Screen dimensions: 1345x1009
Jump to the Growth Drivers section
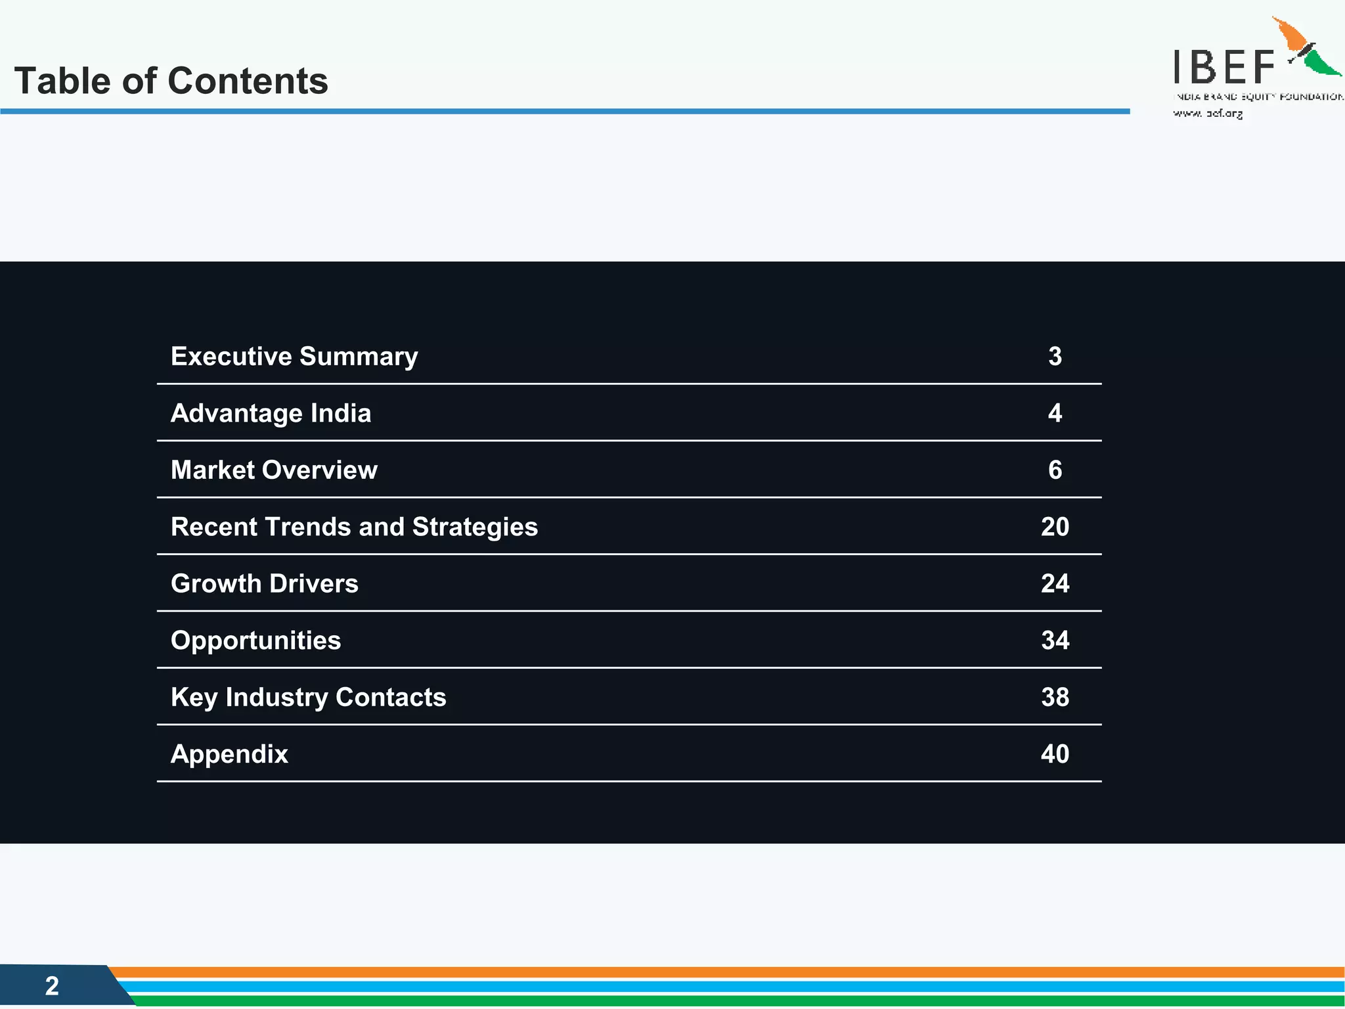point(264,583)
